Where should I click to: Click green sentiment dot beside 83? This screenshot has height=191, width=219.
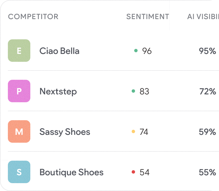133,91
